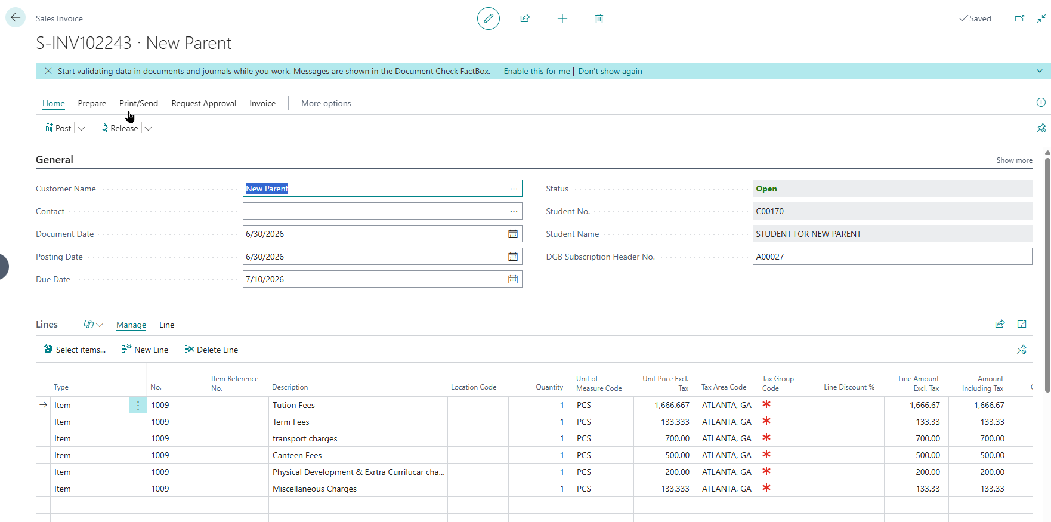
Task: Open invoice in new window icon
Action: click(x=1019, y=18)
